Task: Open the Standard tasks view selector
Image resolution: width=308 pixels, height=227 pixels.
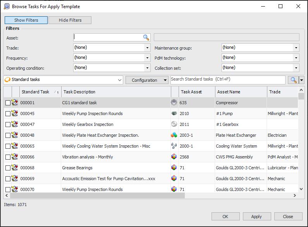Action: click(63, 80)
